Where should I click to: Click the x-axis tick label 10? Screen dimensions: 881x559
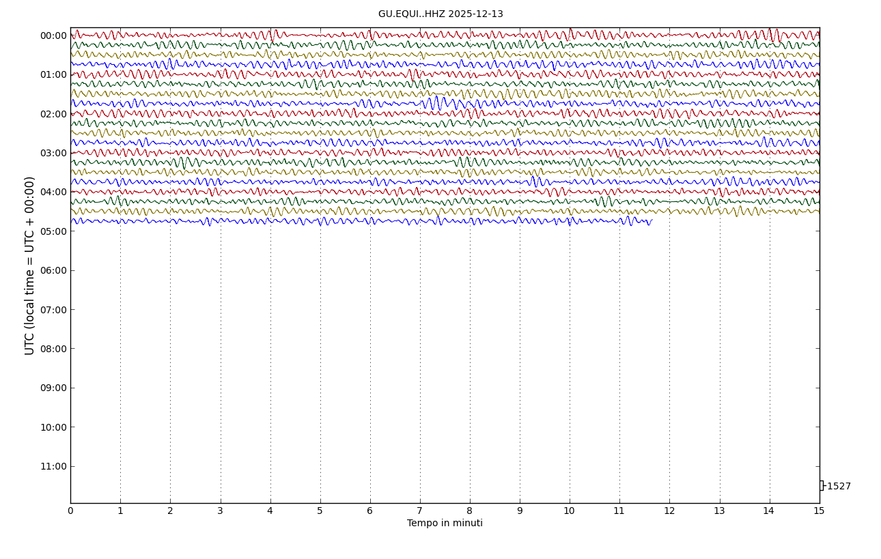tap(570, 511)
